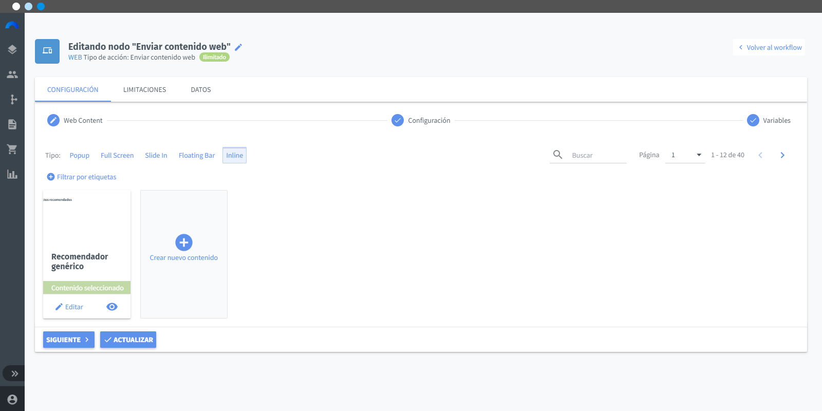Preview Recomendador genérico with the eye icon

(x=112, y=307)
